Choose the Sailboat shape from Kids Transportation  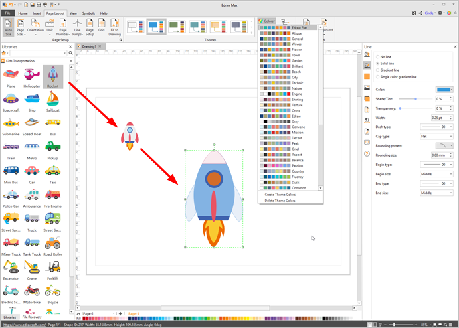tap(53, 102)
